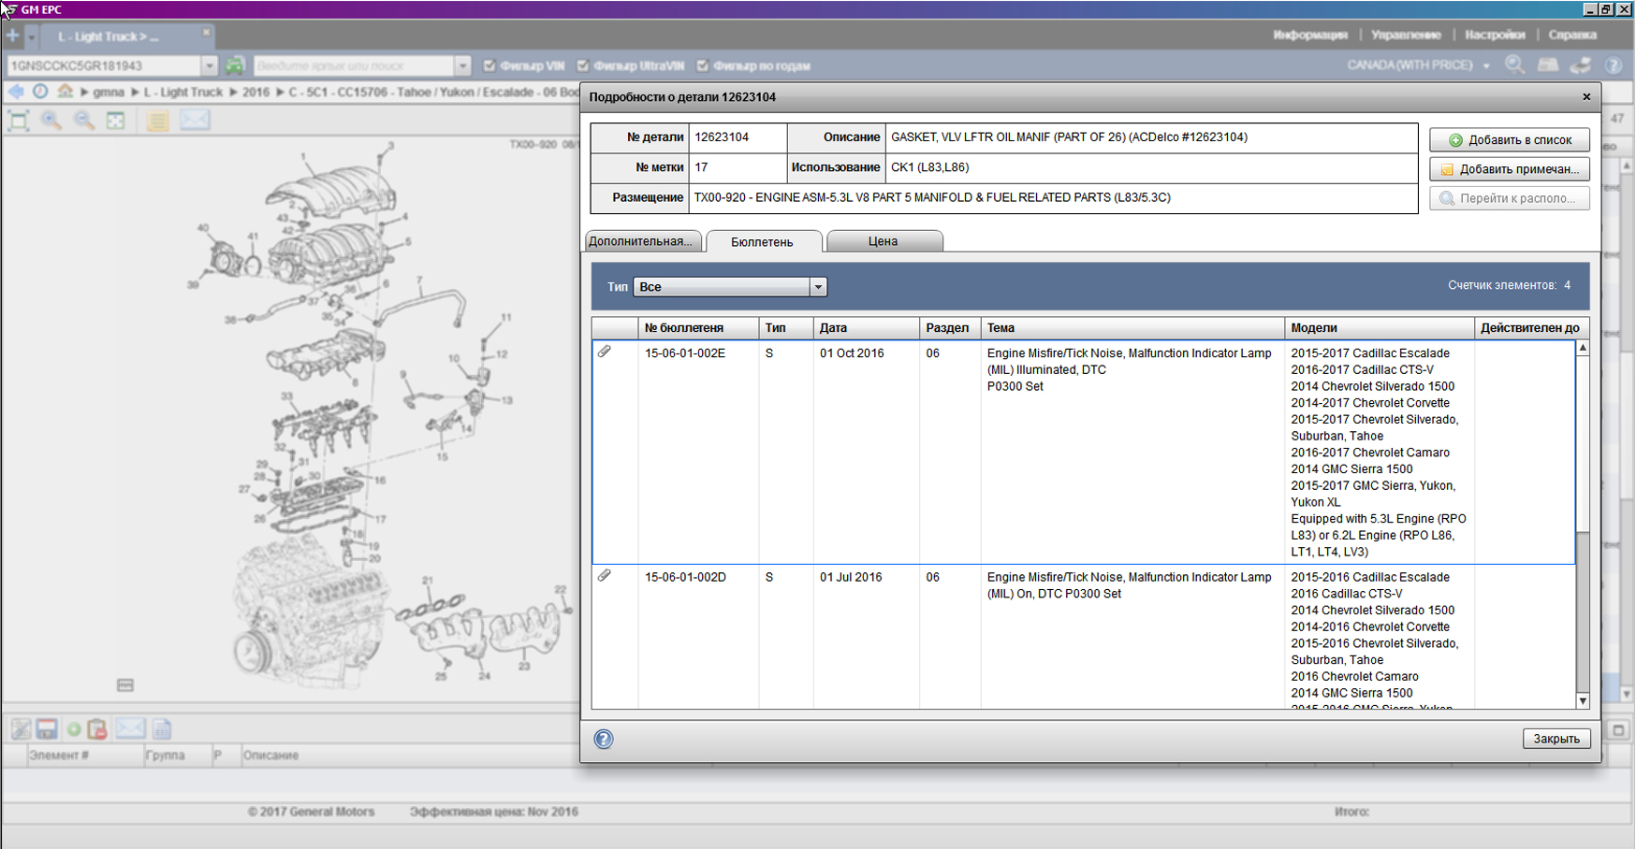Image resolution: width=1636 pixels, height=849 pixels.
Task: Click the Добавить в список button
Action: pyautogui.click(x=1509, y=140)
